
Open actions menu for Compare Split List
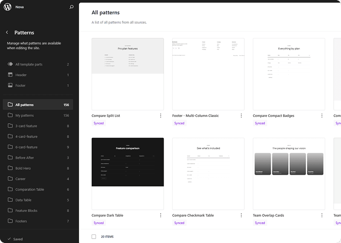[x=161, y=116]
